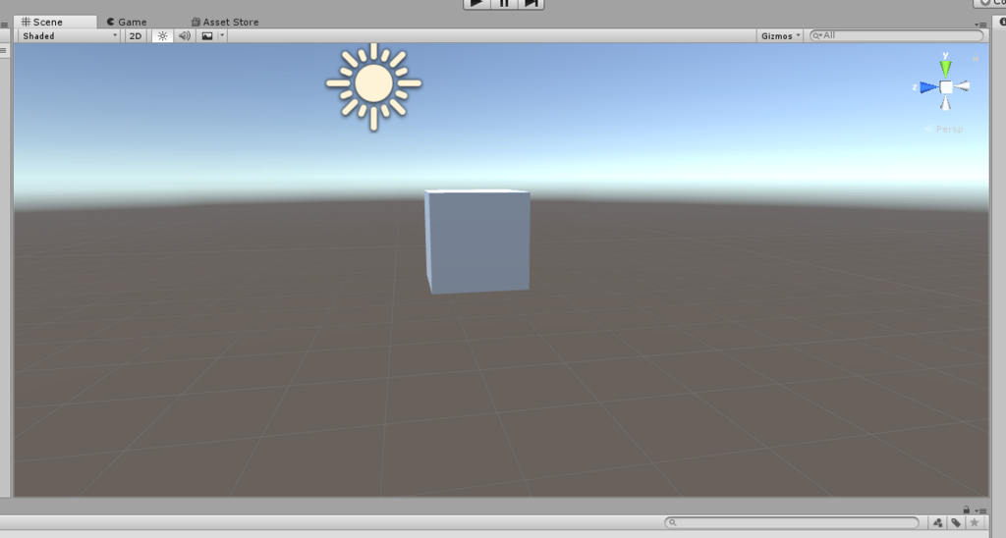Open the scene effects dropdown arrow

pyautogui.click(x=223, y=36)
